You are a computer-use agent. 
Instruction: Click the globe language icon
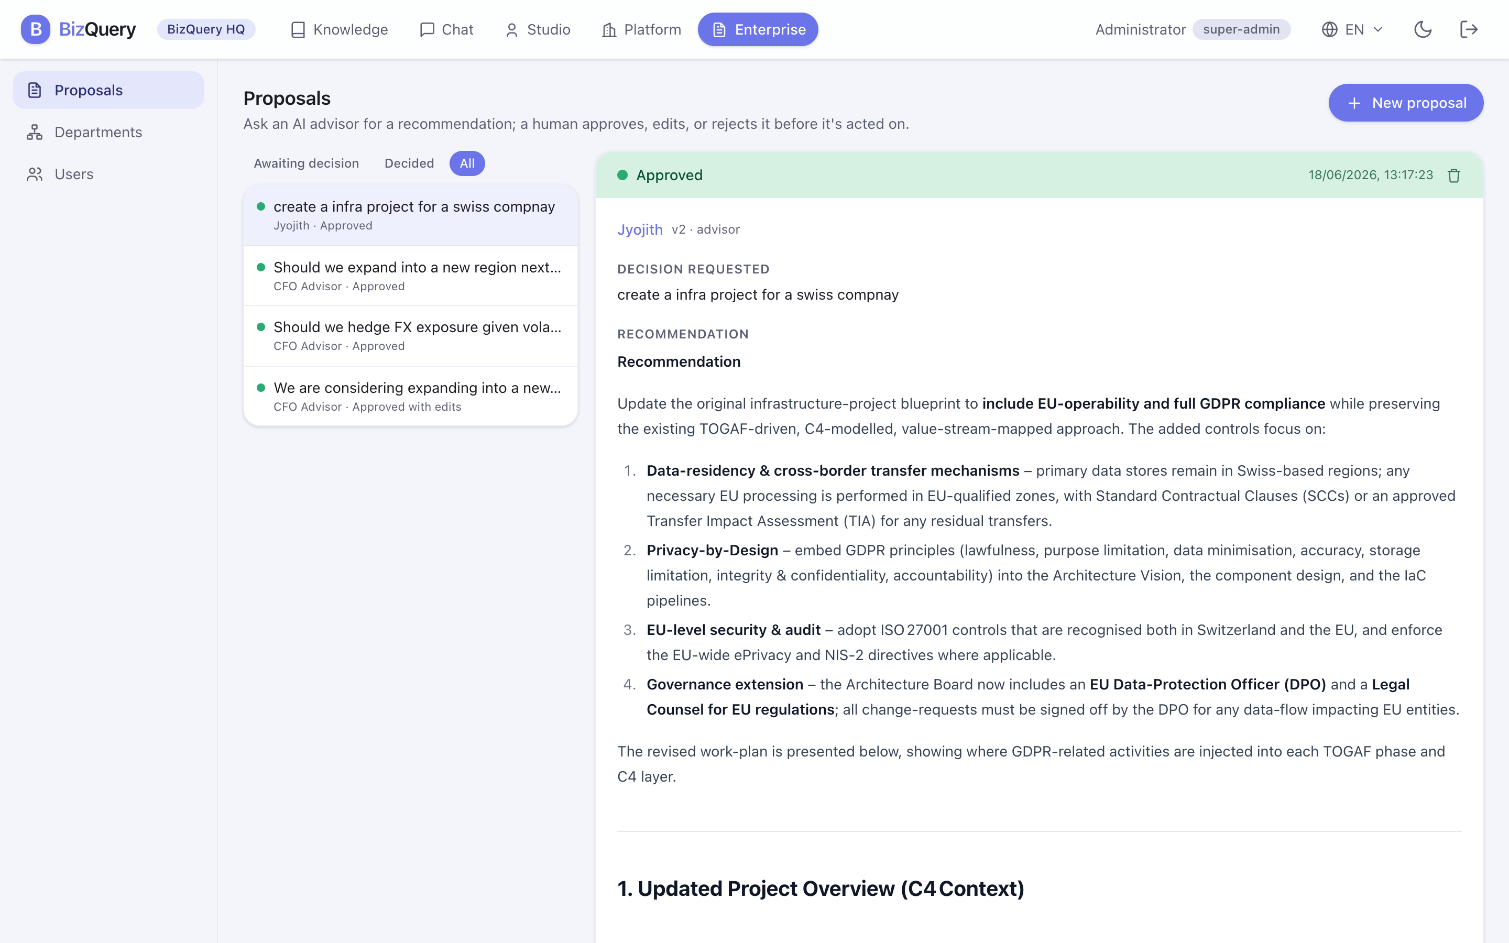[x=1329, y=29]
